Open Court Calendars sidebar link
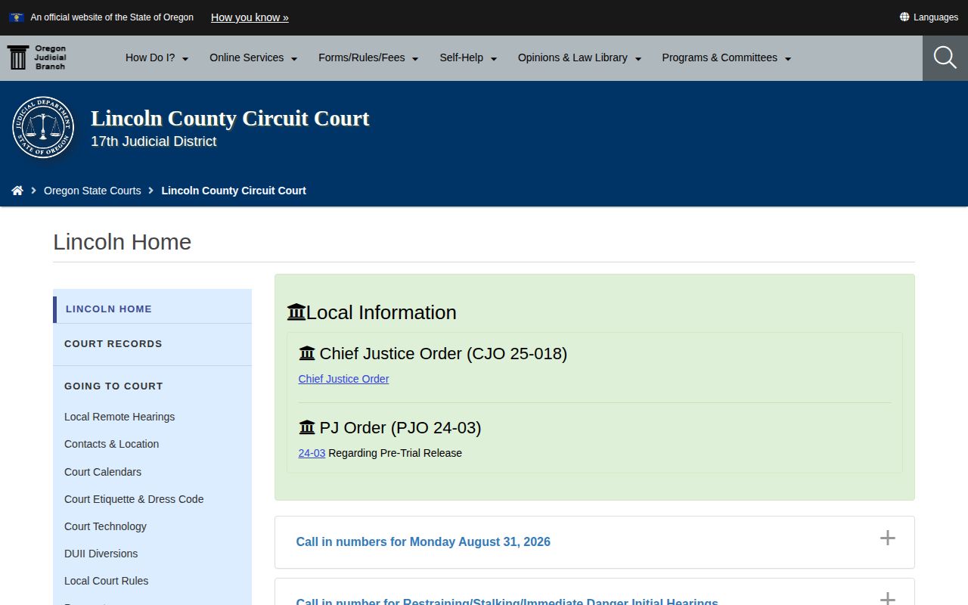 [103, 472]
